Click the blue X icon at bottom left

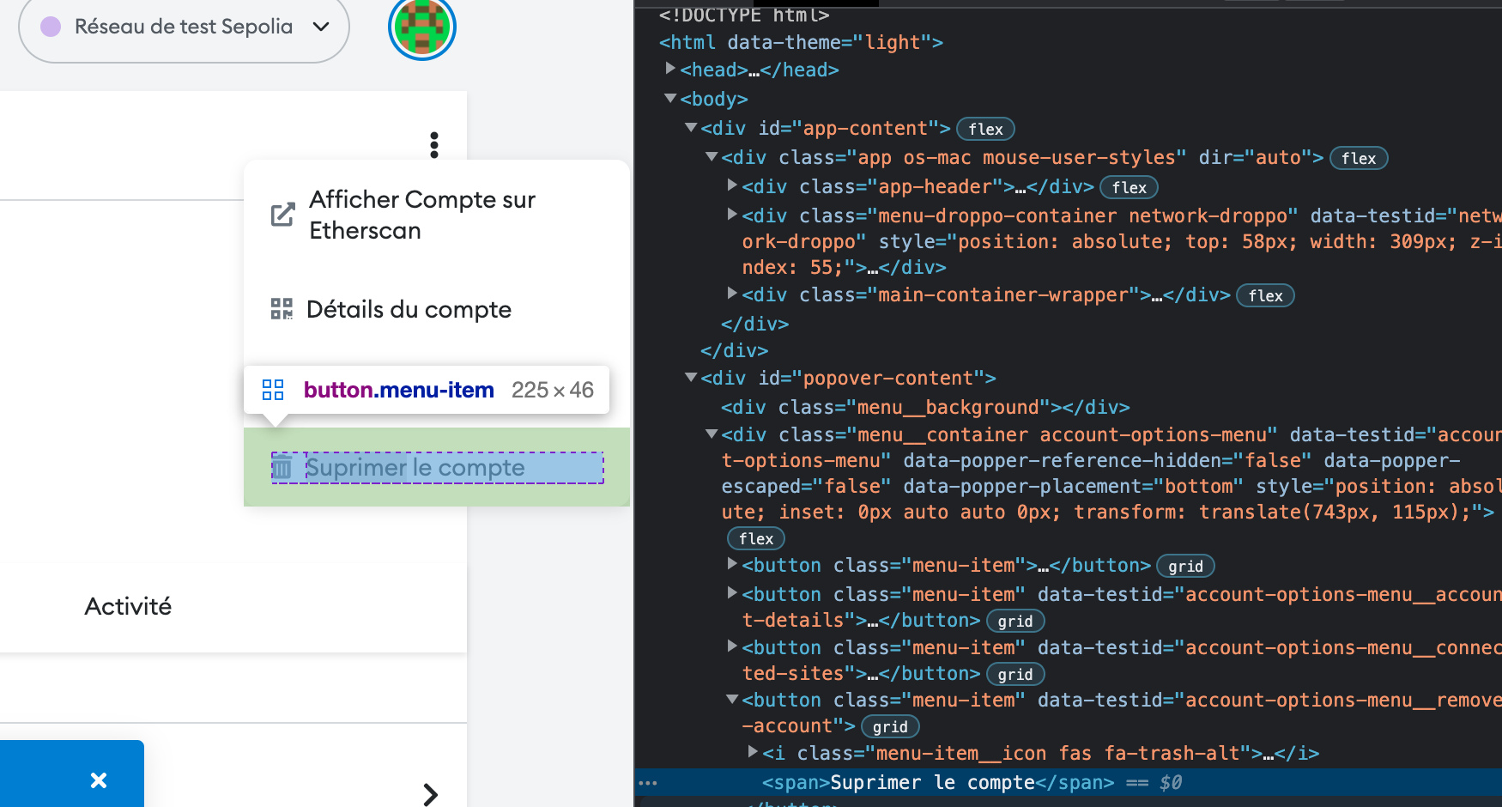click(98, 780)
